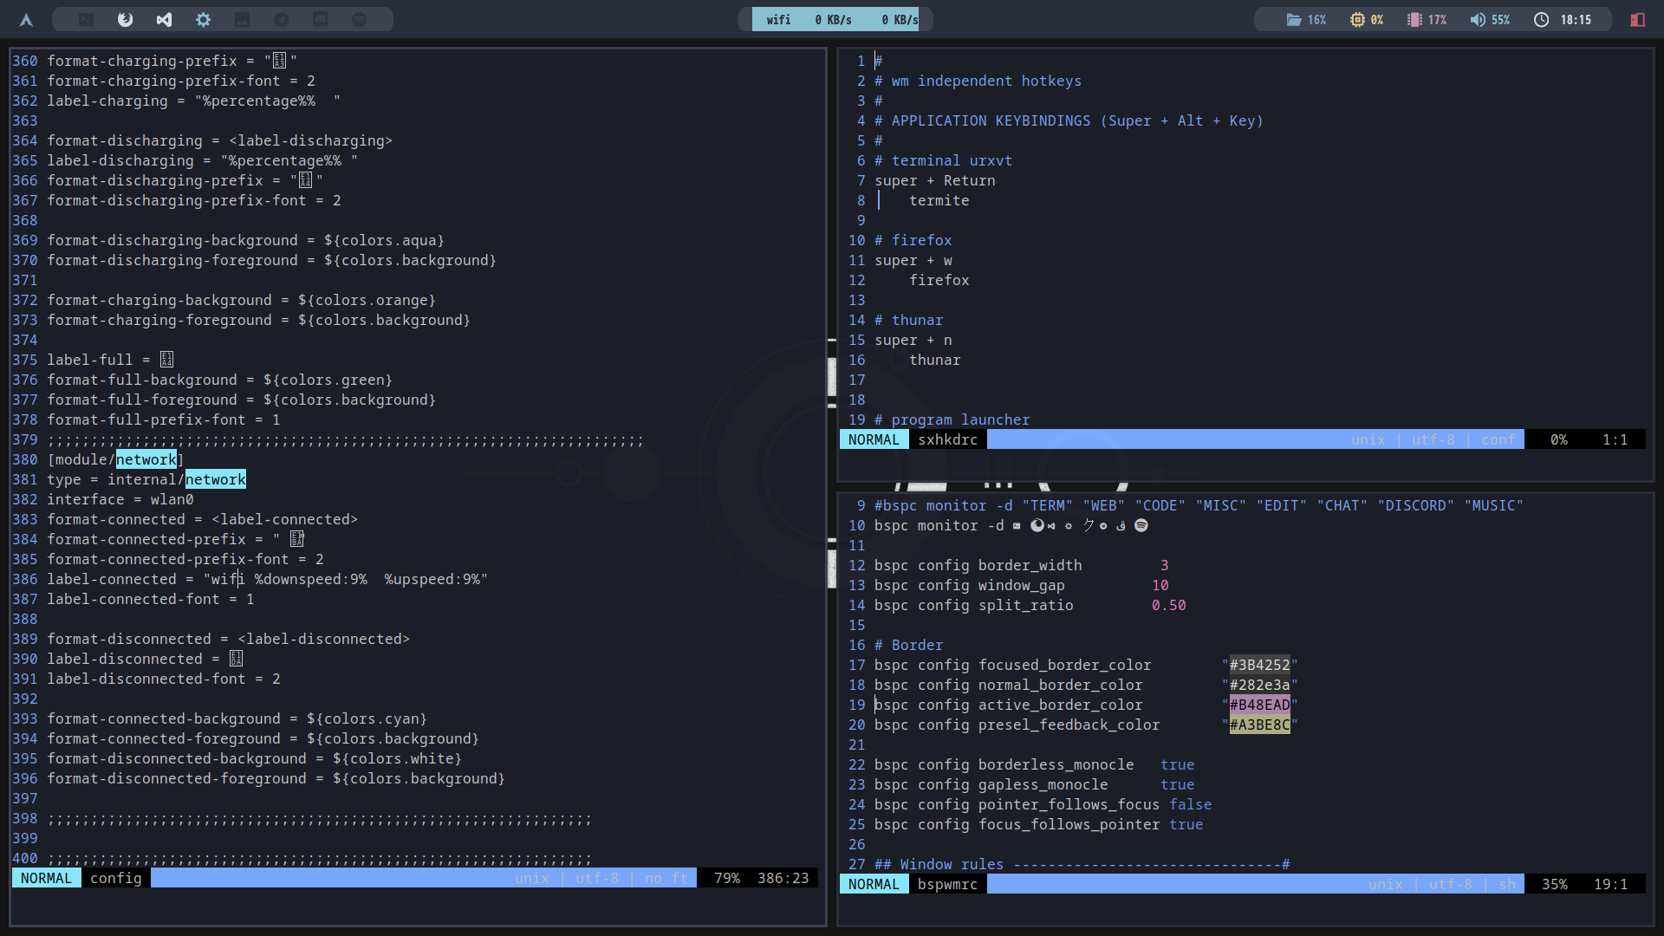This screenshot has height=936, width=1664.
Task: Click 'format-disconnected-background' line 395
Action: tap(254, 758)
